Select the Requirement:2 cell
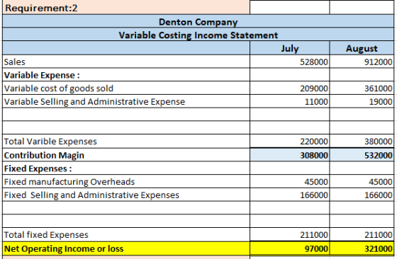The image size is (397, 259). click(x=126, y=8)
